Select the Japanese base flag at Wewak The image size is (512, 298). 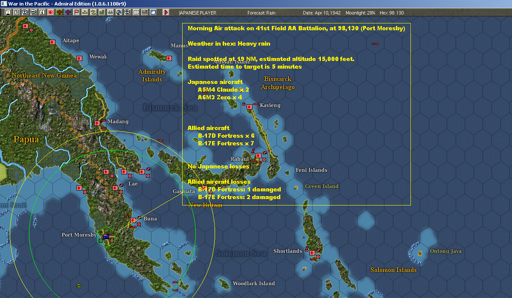coord(79,58)
